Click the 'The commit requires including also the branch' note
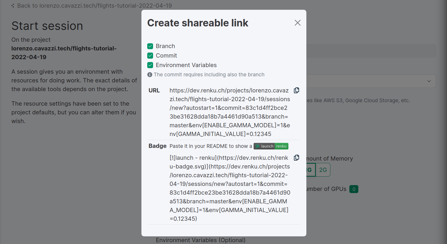Viewport: 447px width, 244px height. coord(209,75)
